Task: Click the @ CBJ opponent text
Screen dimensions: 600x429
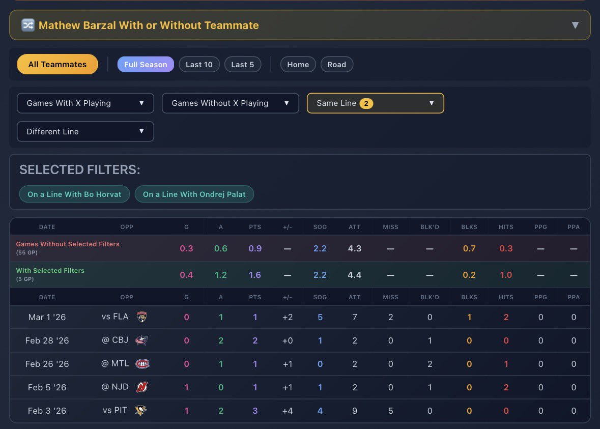Action: click(x=115, y=340)
